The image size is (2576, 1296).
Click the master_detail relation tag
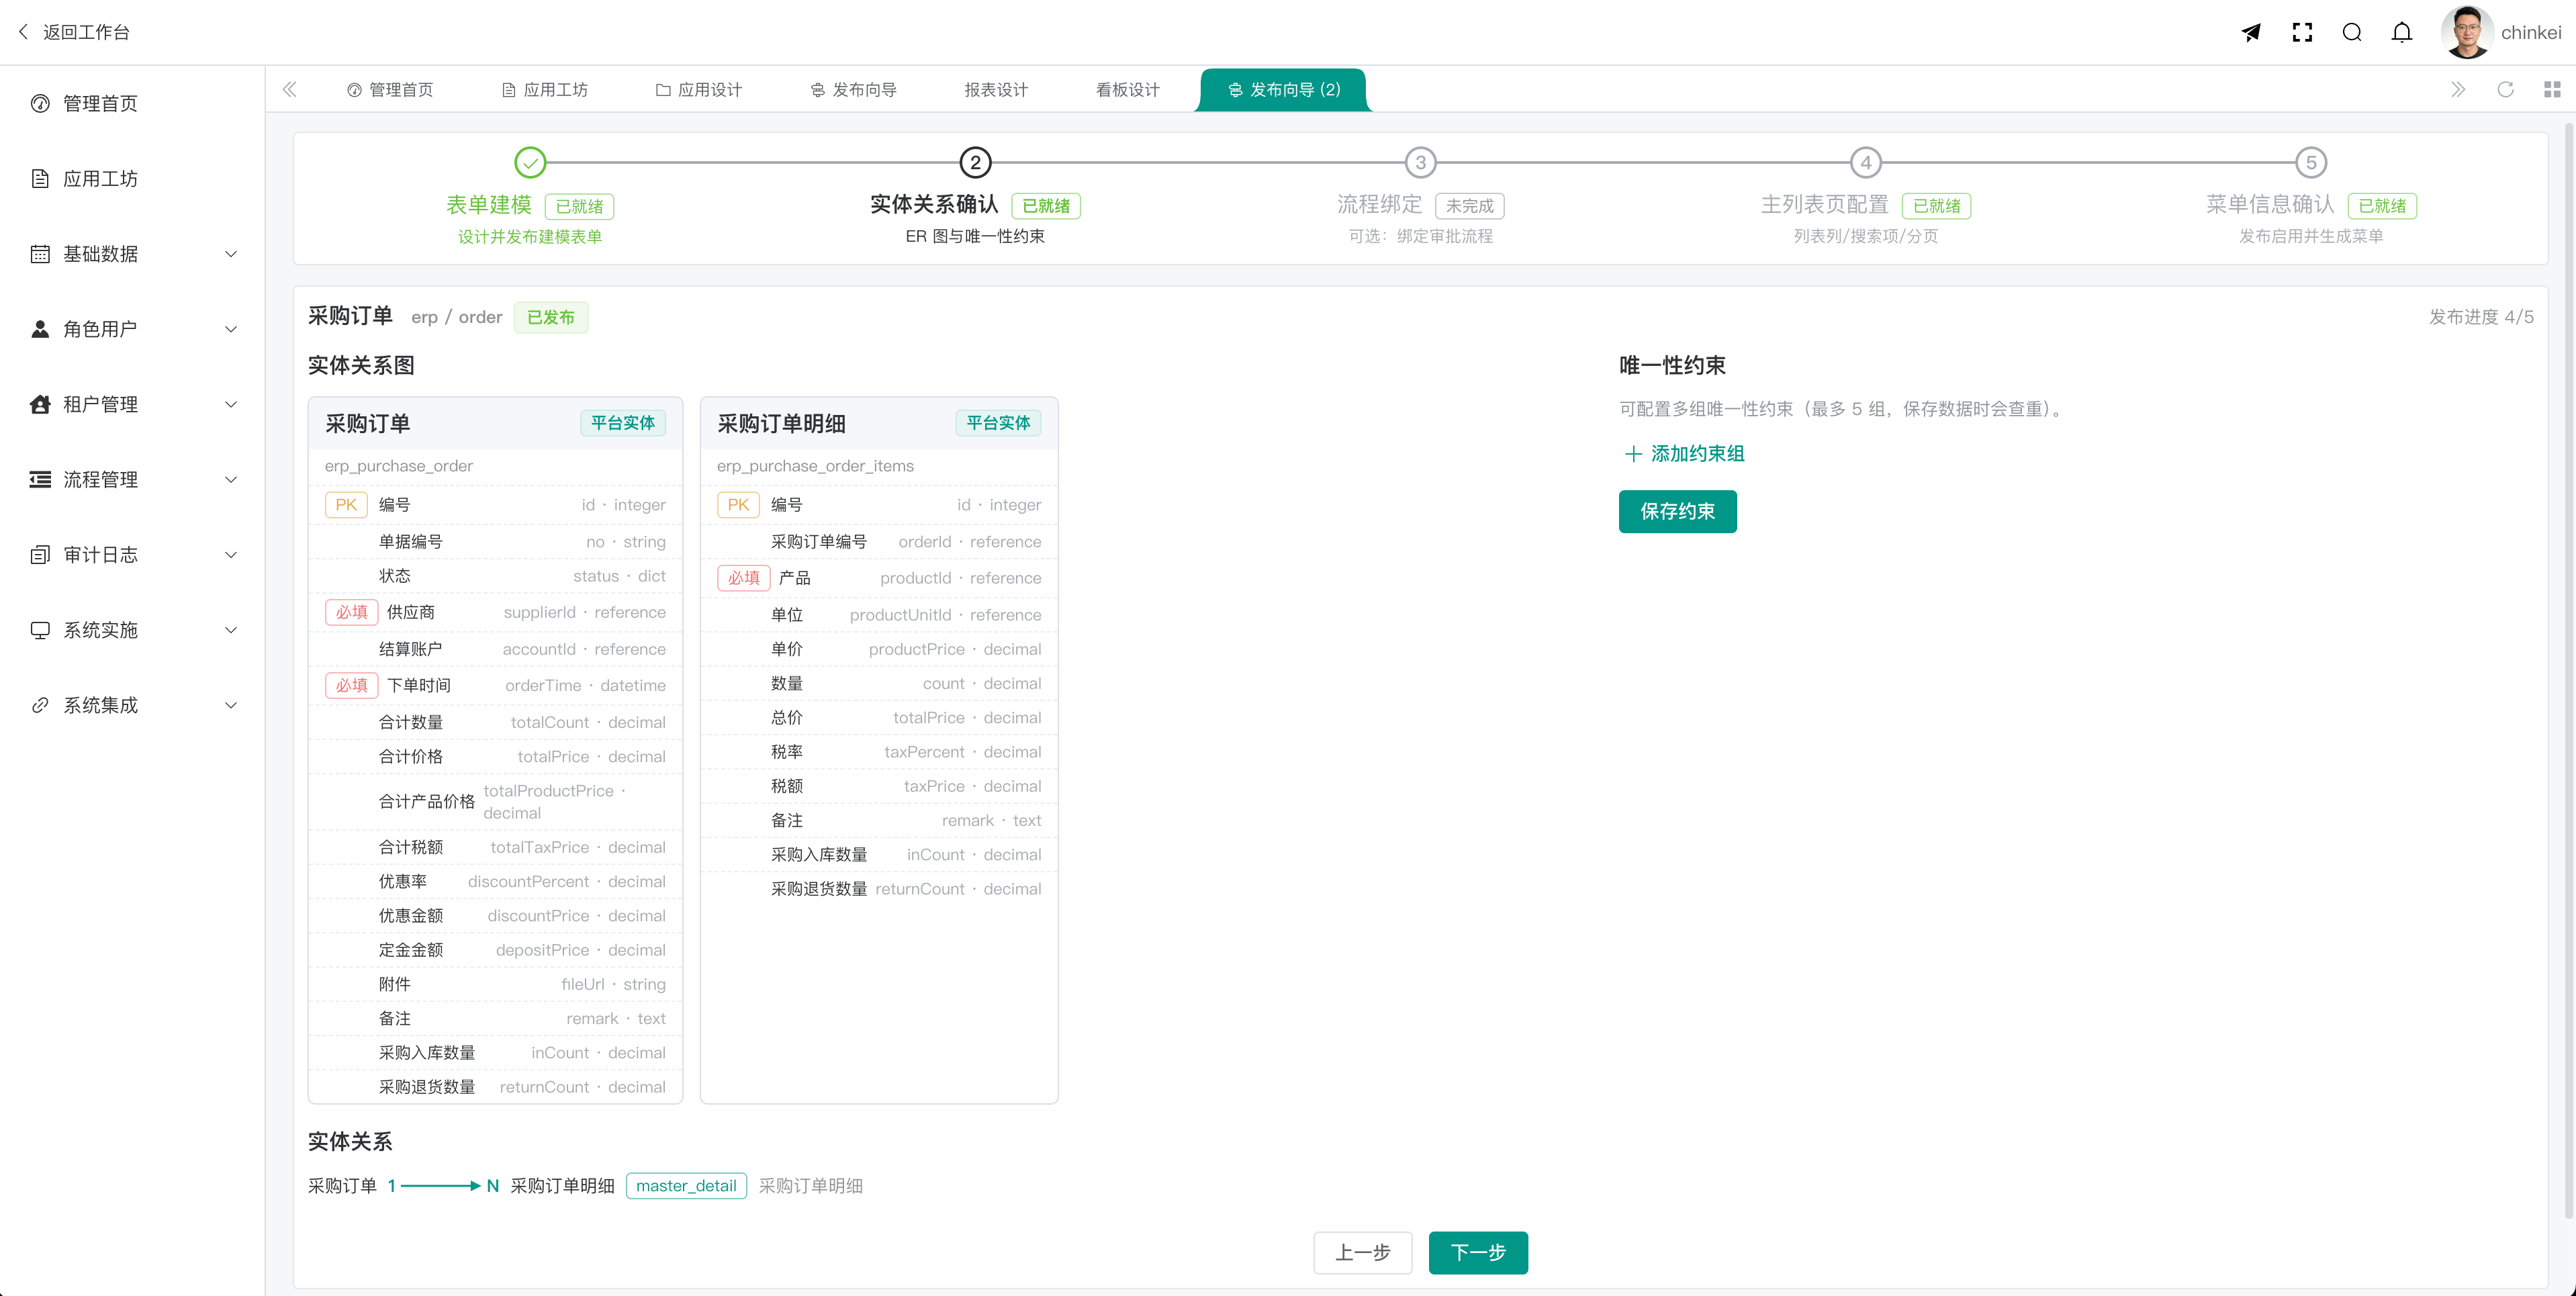[x=686, y=1185]
